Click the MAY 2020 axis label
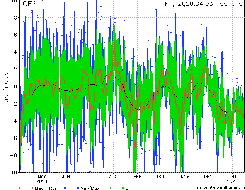The image size is (245, 190). click(x=42, y=179)
